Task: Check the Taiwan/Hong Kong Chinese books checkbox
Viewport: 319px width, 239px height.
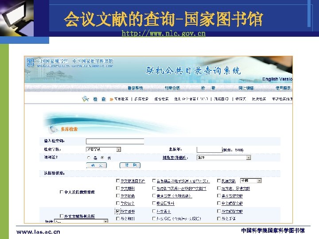Action: point(154,188)
